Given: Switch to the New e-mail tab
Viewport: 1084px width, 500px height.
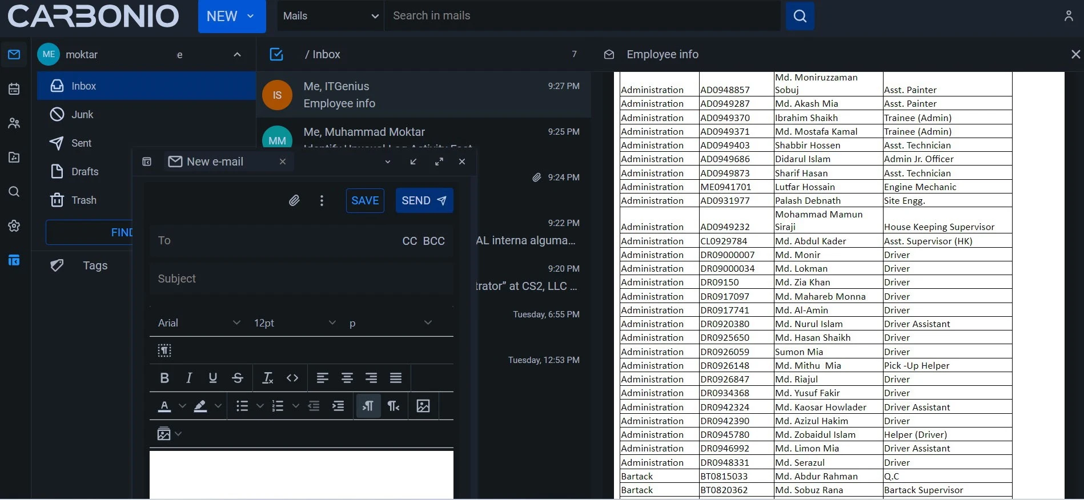Looking at the screenshot, I should pos(215,162).
